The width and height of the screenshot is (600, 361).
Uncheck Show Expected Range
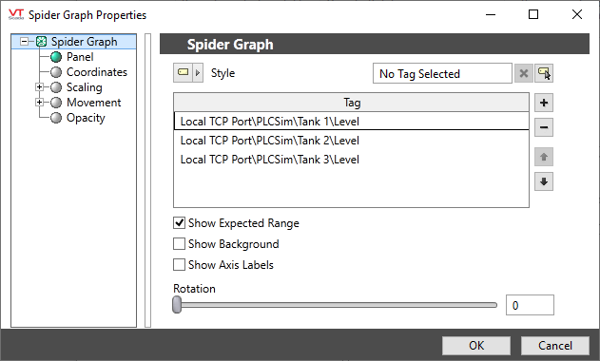tap(179, 223)
